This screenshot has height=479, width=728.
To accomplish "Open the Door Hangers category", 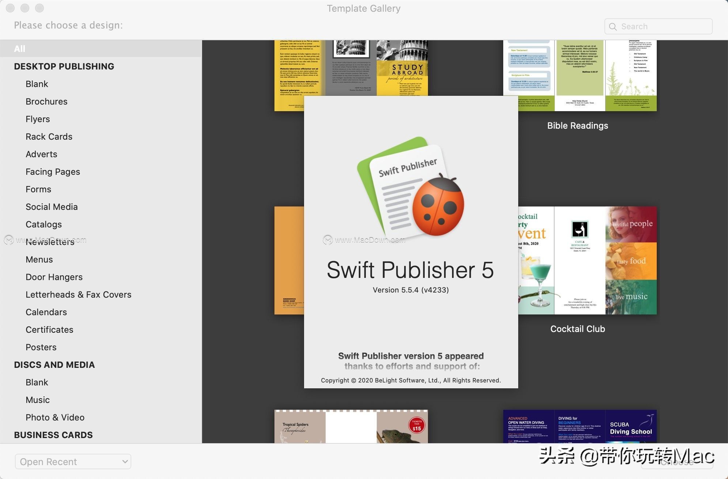I will [x=54, y=277].
